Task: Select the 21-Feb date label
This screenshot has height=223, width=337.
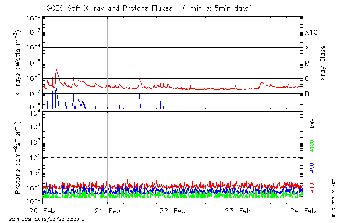Action: click(x=108, y=211)
